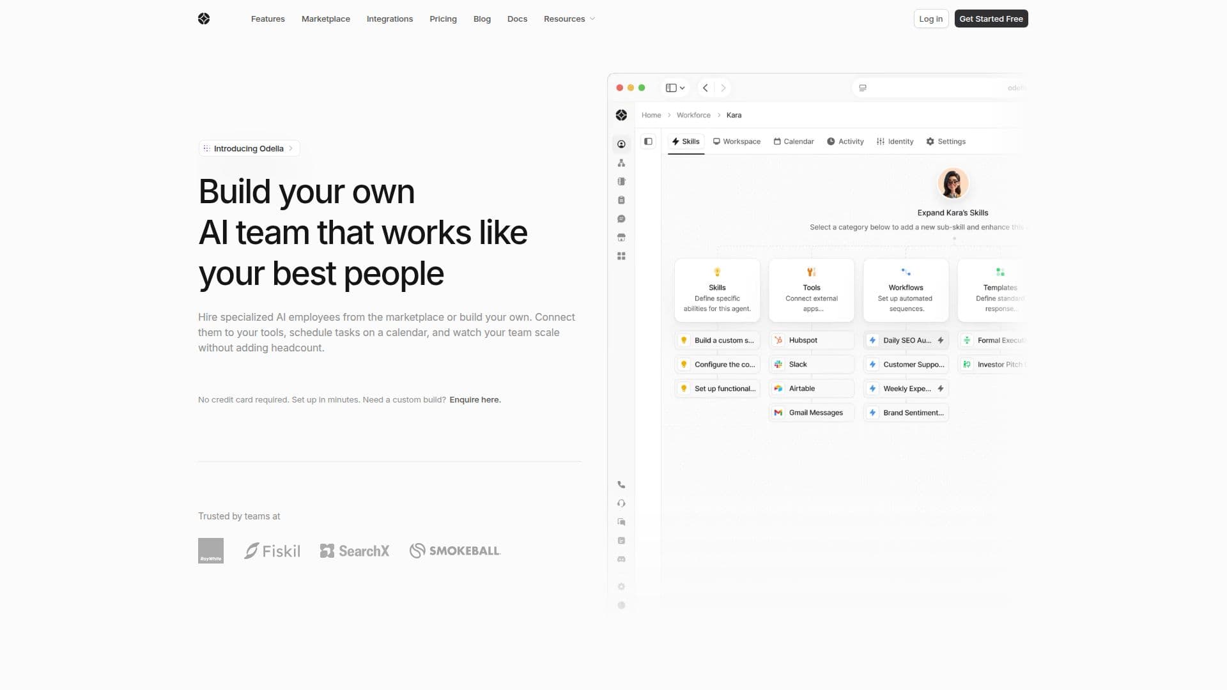Expand the Resources menu in the header
Viewport: 1227px width, 690px height.
pyautogui.click(x=569, y=19)
